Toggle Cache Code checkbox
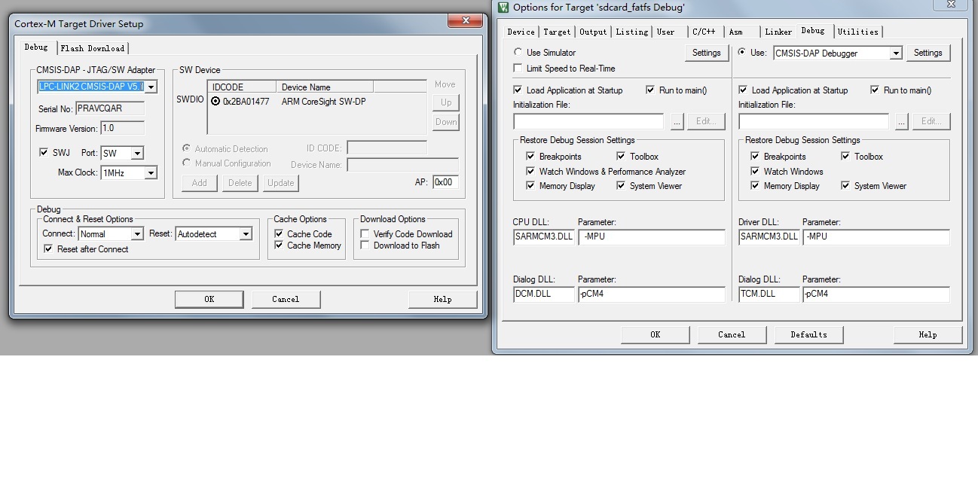The image size is (978, 488). click(x=279, y=234)
